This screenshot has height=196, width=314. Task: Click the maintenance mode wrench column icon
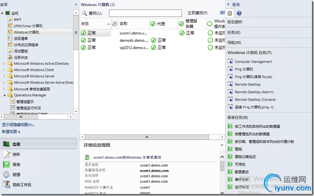click(115, 24)
